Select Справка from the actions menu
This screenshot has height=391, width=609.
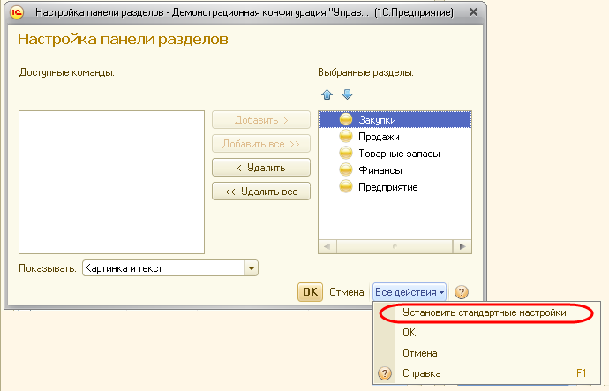421,373
